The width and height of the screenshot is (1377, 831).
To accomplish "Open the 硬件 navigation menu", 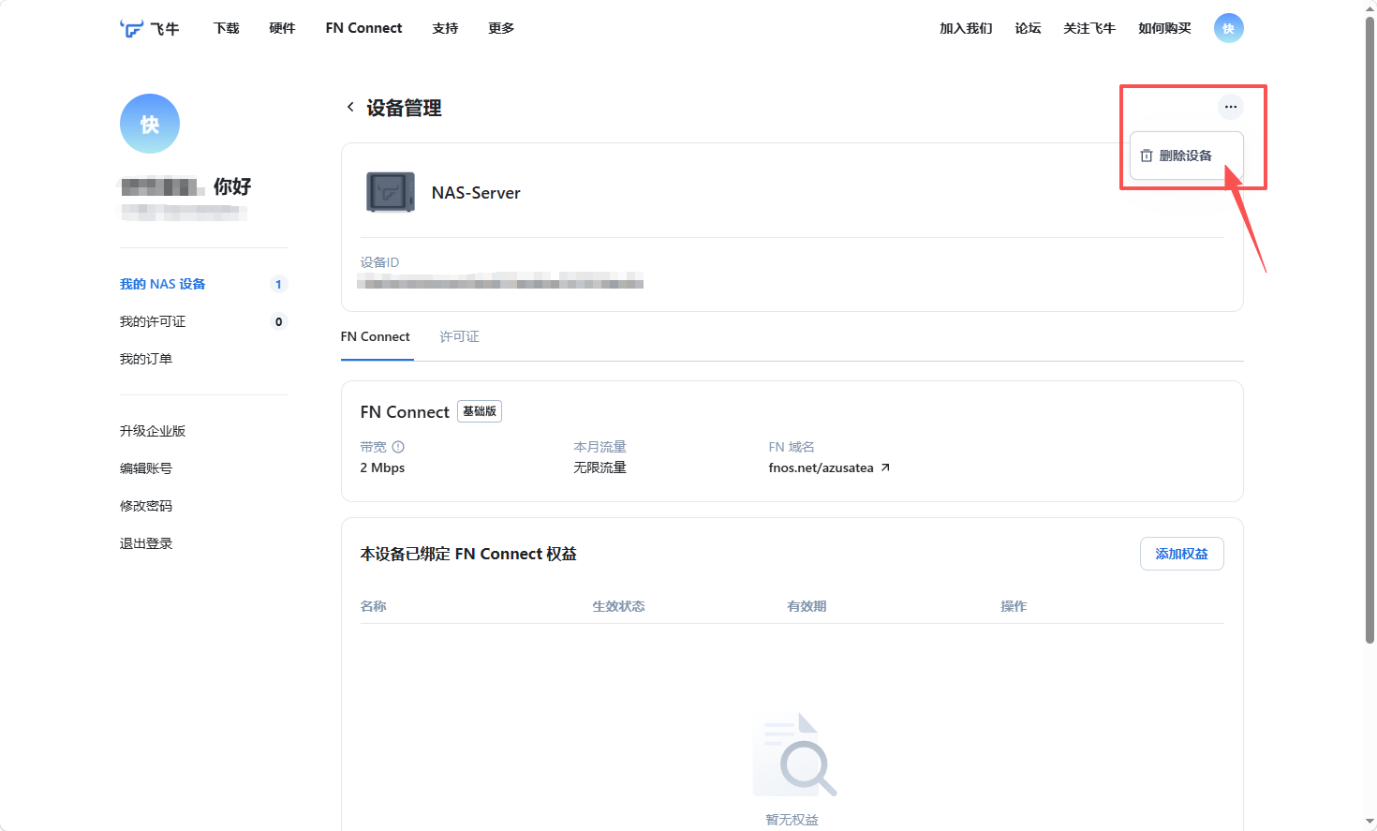I will (x=282, y=28).
